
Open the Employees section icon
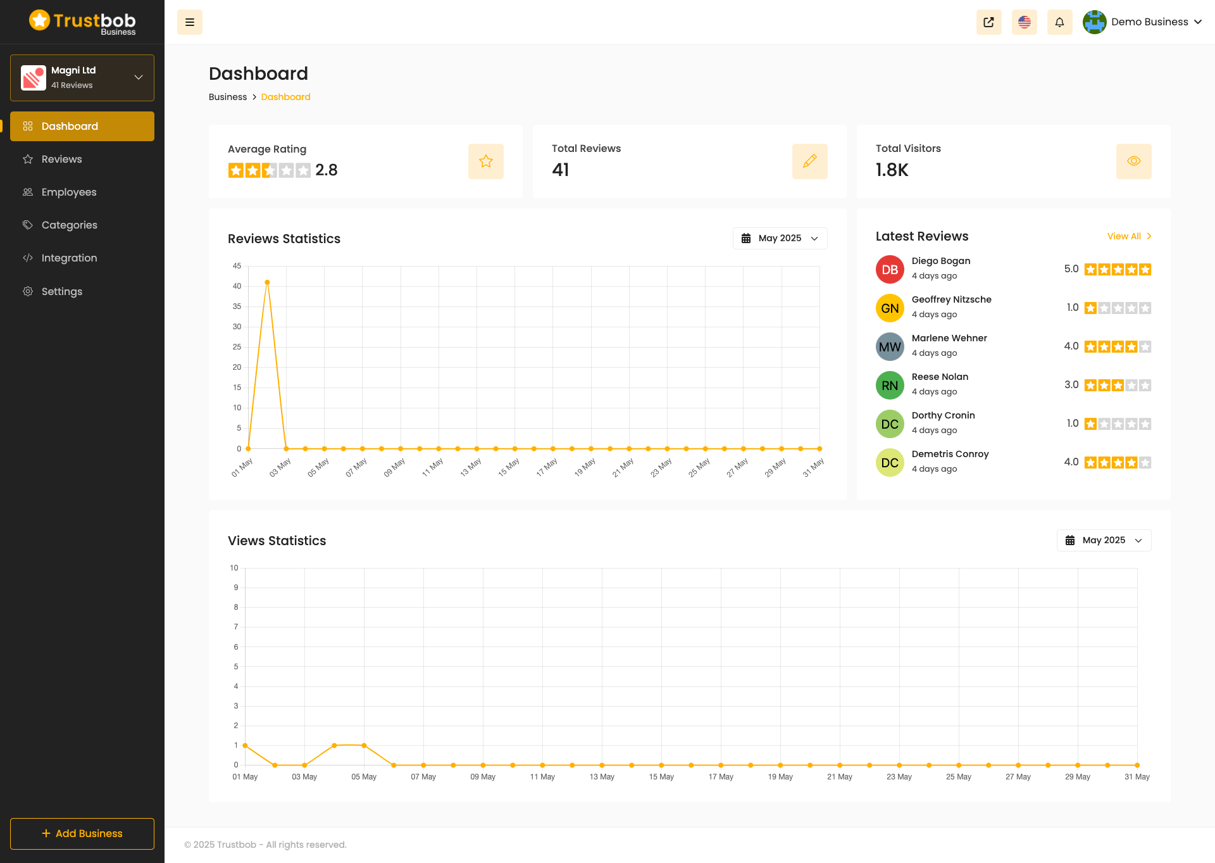click(x=28, y=192)
